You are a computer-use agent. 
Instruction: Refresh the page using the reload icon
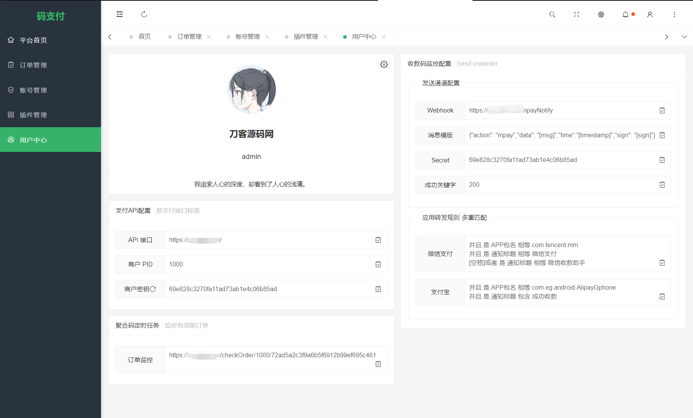click(144, 14)
